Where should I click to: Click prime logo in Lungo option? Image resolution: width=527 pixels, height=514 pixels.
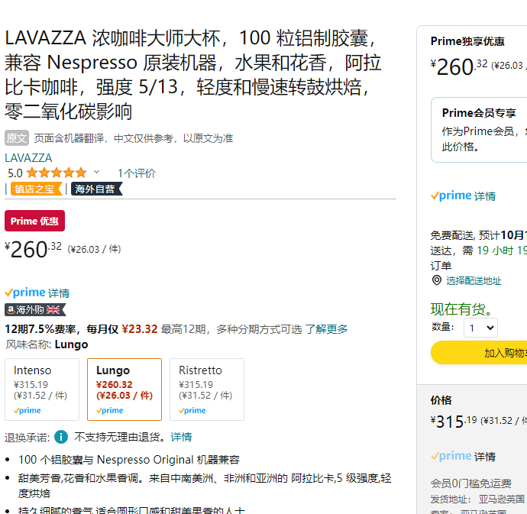(x=109, y=410)
